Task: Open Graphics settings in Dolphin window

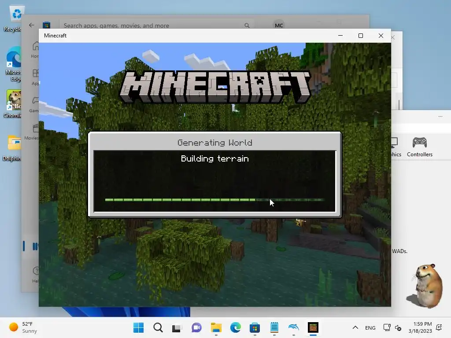Action: tap(396, 147)
